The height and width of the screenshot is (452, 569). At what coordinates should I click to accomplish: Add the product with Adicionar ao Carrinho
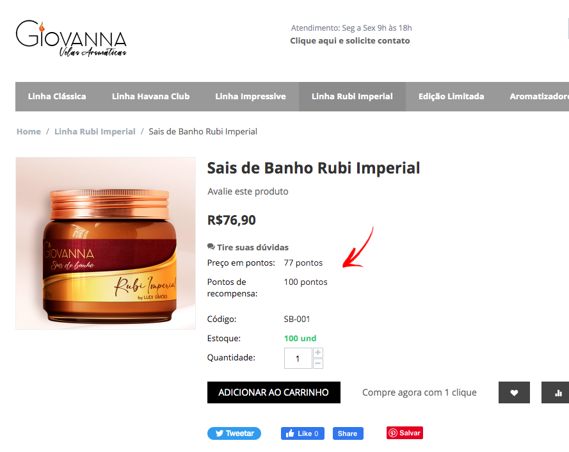click(x=273, y=392)
